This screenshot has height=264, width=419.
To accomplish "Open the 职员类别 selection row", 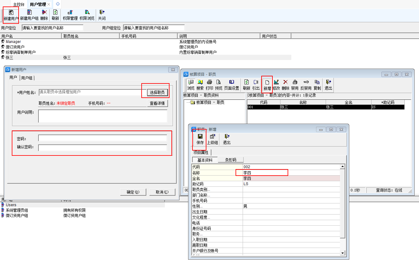I will (217, 189).
